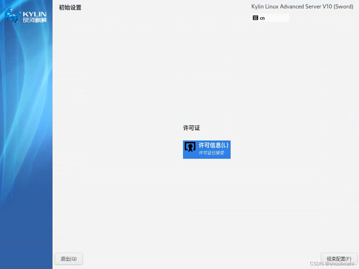The image size is (359, 269).
Task: Click the 许可证 section label
Action: (x=191, y=128)
